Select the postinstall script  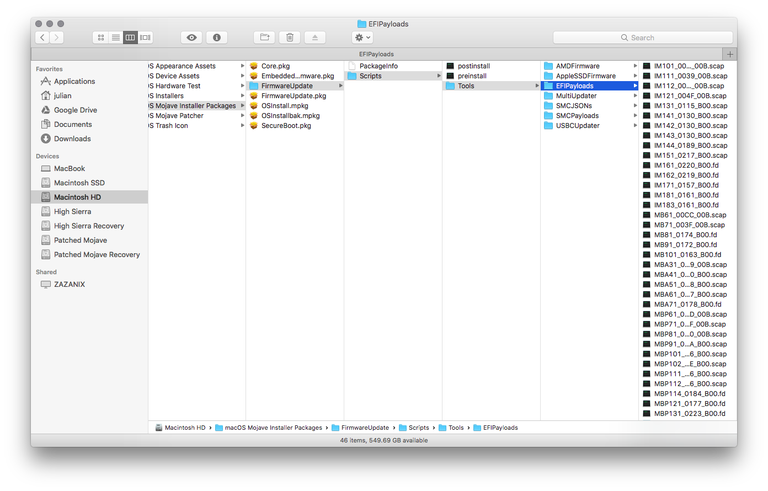pos(491,66)
